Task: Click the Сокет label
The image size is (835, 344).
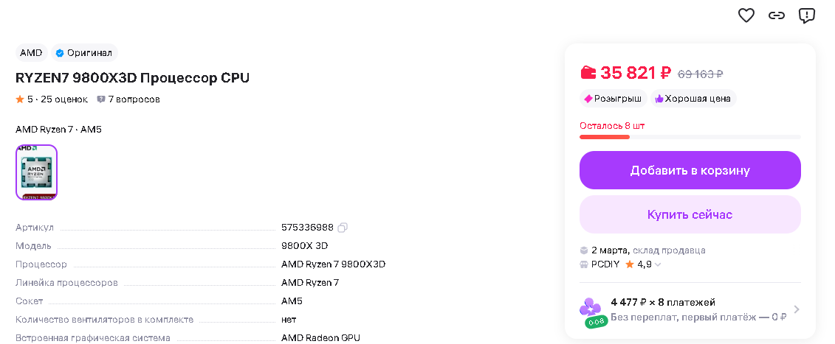Action: coord(30,301)
